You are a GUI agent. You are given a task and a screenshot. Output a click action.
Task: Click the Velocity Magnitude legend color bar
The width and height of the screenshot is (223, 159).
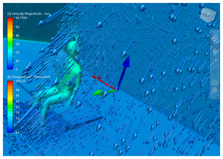coord(10,43)
